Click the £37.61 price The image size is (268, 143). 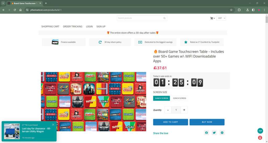pyautogui.click(x=160, y=68)
